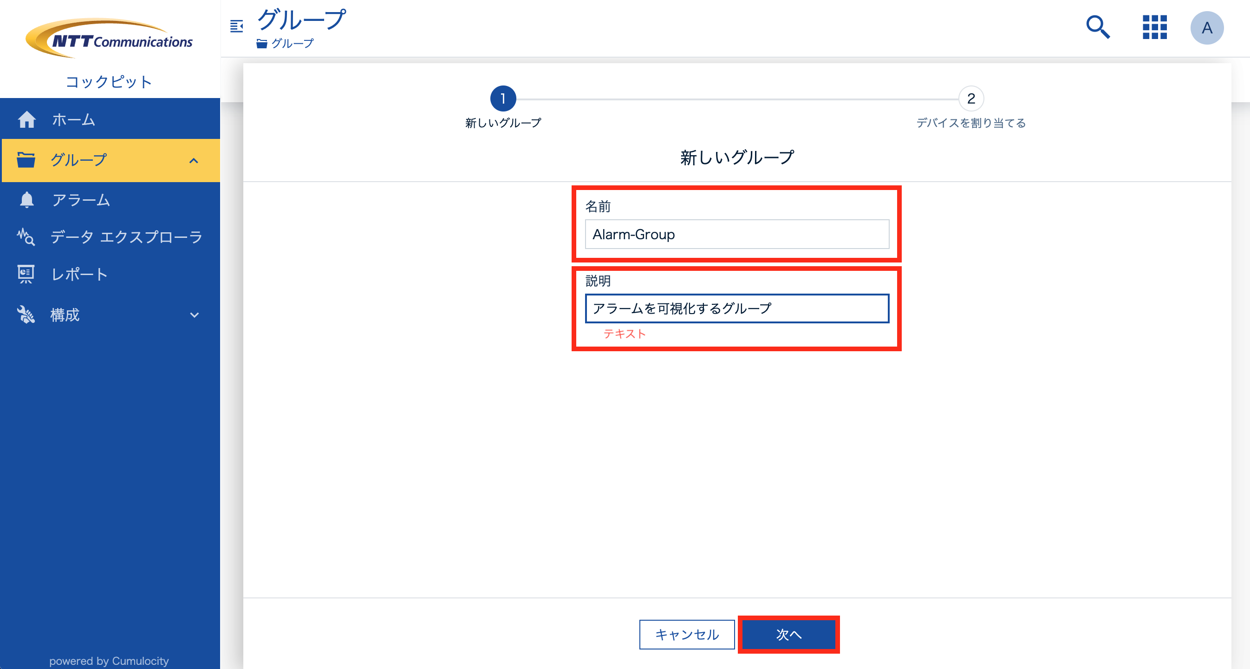The height and width of the screenshot is (669, 1250).
Task: Click the Data Explorer chart icon
Action: coord(26,237)
